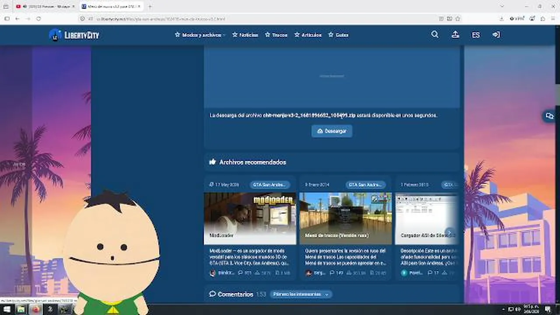Click the GTA San Andreas tag on the 2014 card
560x315 pixels.
365,185
